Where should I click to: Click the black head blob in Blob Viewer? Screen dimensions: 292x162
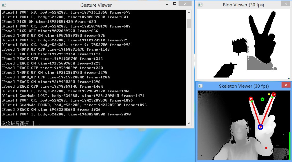(240, 46)
